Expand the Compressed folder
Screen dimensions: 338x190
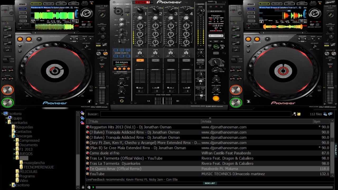[14, 140]
